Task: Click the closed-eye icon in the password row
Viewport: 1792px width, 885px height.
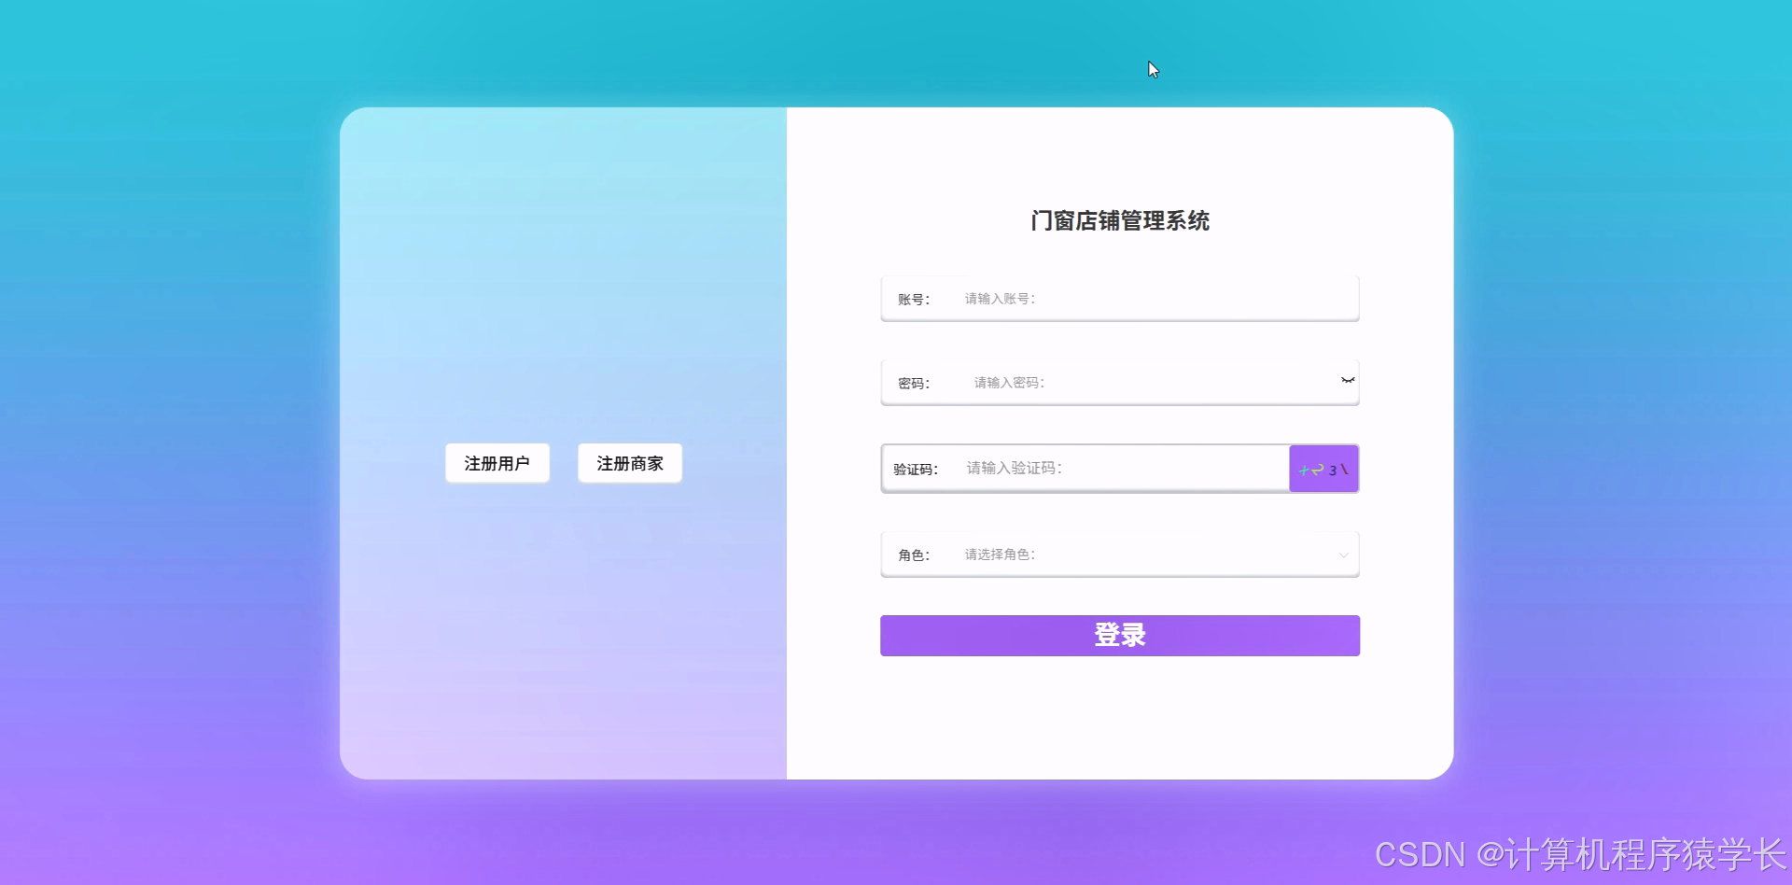Action: (x=1347, y=380)
